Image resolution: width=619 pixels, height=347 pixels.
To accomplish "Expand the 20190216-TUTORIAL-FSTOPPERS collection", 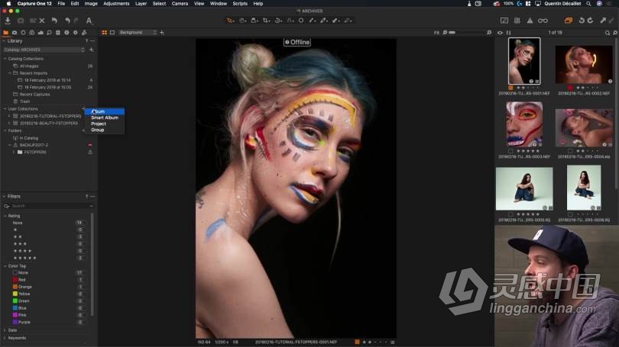I will point(9,116).
